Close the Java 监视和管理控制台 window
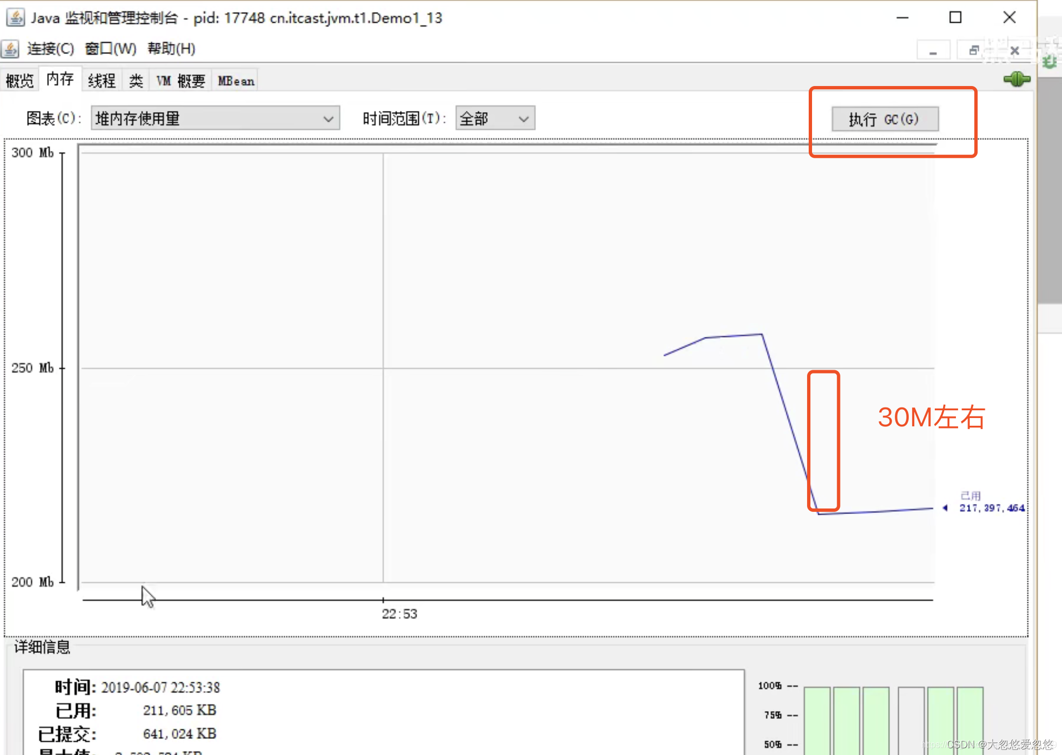 [x=1009, y=18]
